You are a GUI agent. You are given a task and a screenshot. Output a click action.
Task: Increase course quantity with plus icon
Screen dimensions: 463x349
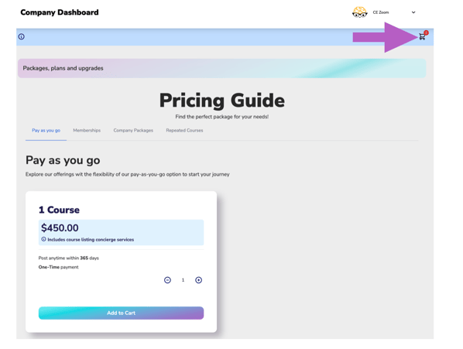coord(198,280)
